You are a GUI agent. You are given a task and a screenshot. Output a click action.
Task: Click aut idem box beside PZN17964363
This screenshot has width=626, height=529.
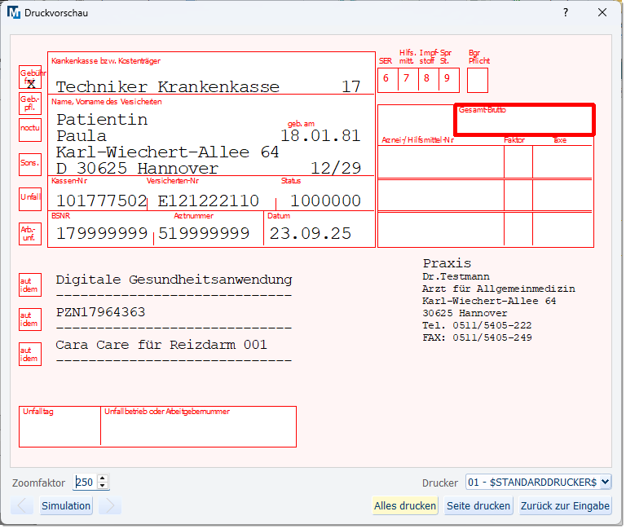click(x=30, y=320)
